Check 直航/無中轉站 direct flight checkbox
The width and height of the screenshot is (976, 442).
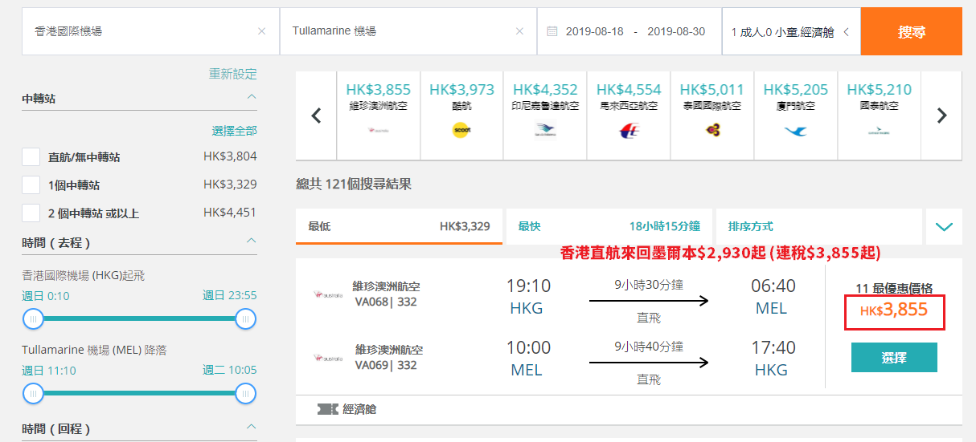tap(31, 157)
